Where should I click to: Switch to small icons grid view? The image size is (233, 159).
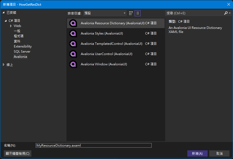coord(131,13)
